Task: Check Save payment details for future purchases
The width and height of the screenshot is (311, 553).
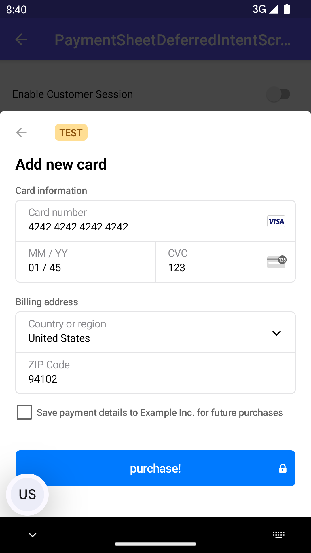Action: [x=24, y=412]
